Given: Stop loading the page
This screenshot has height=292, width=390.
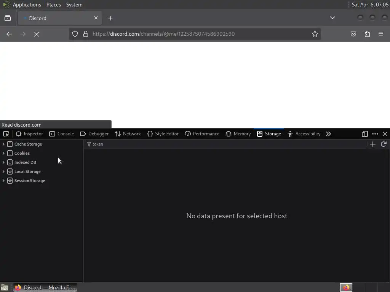Looking at the screenshot, I should (x=37, y=34).
